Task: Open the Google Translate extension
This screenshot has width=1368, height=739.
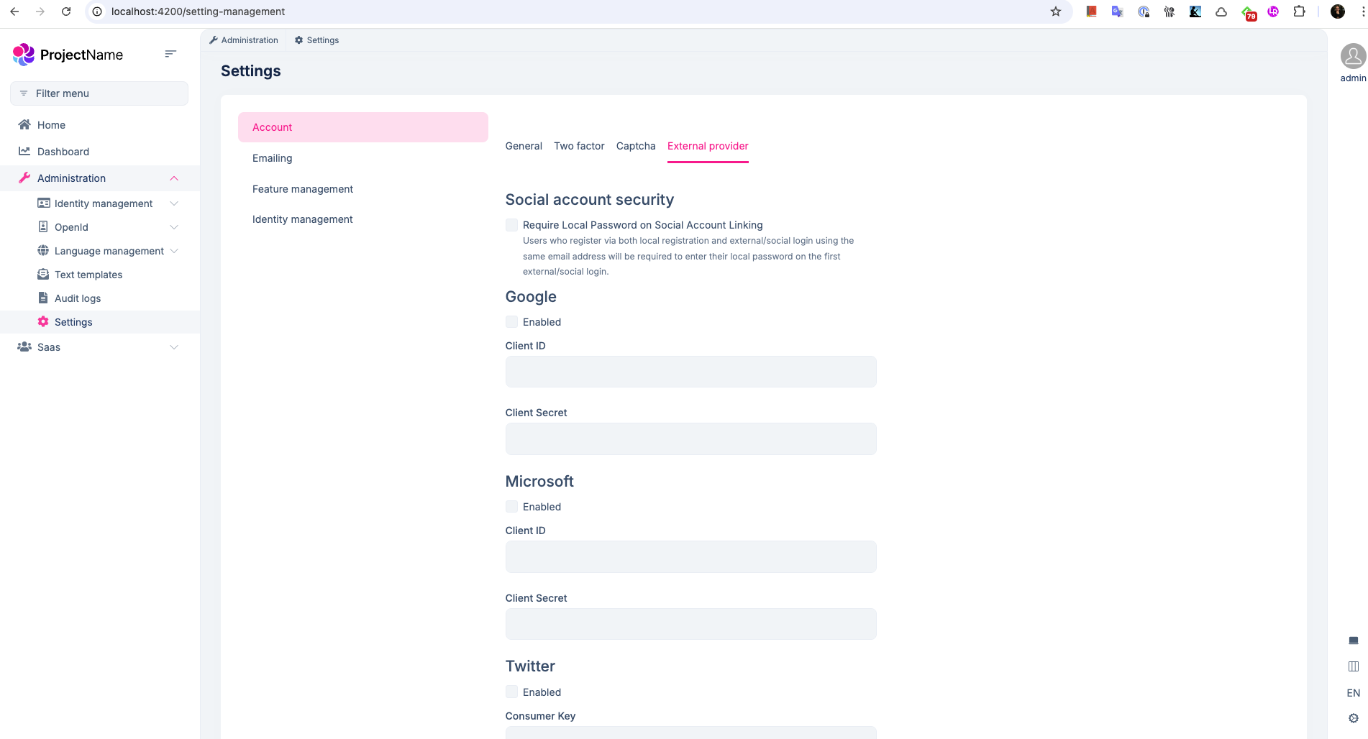Action: [x=1117, y=12]
